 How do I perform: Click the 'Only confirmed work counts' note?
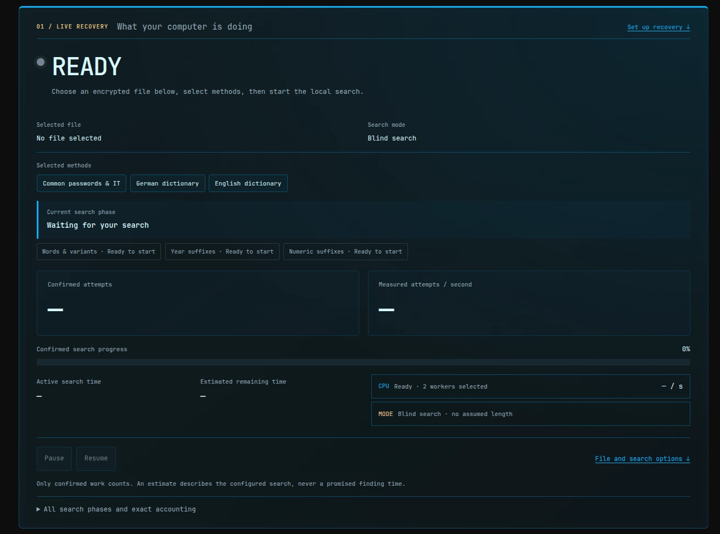[221, 484]
